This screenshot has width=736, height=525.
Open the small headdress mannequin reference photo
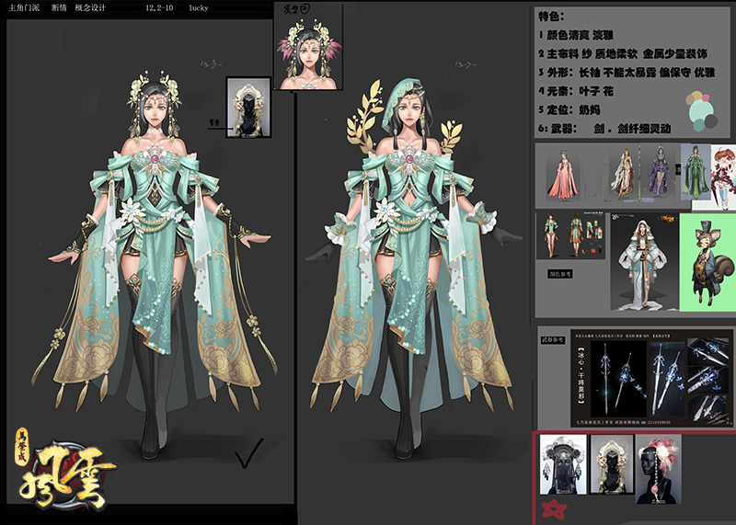tap(247, 108)
